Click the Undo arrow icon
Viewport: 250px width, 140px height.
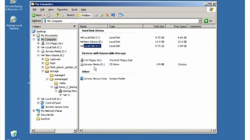click(113, 15)
